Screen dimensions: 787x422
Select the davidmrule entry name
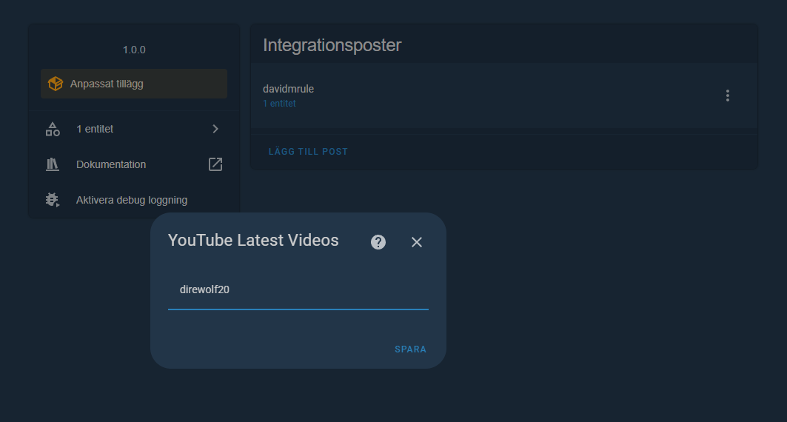coord(288,89)
